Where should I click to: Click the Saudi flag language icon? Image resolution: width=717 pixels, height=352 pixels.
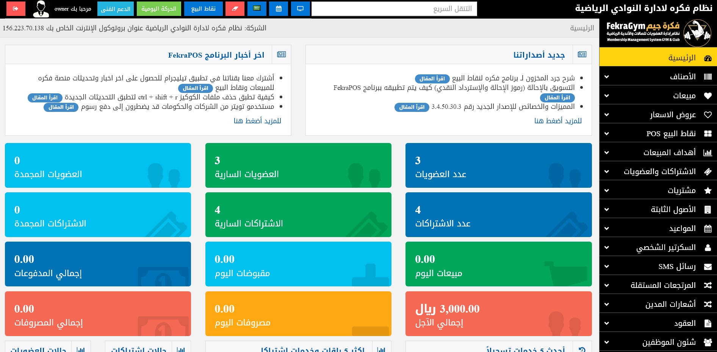257,9
